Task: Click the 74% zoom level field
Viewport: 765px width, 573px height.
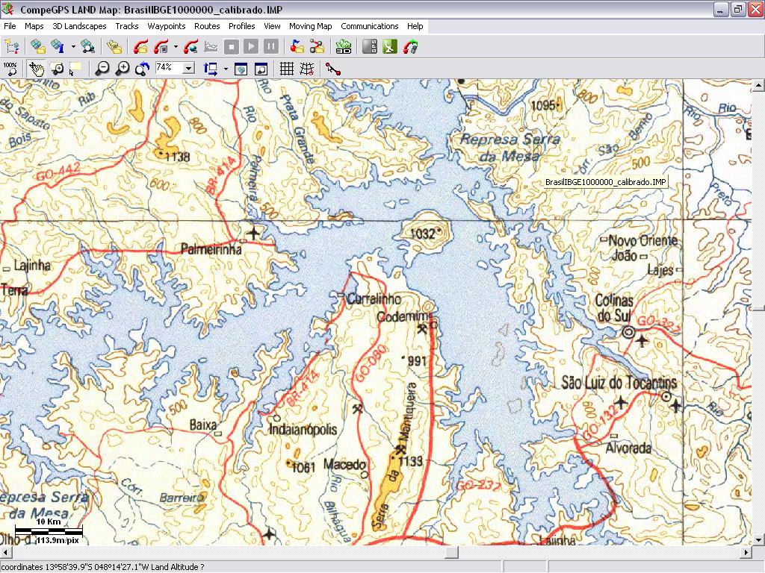Action: point(169,68)
